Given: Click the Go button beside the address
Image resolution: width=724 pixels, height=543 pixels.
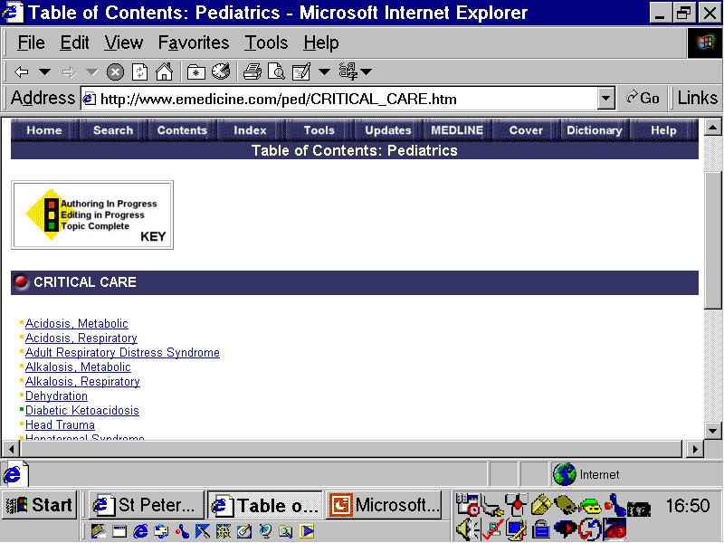Looking at the screenshot, I should 643,98.
